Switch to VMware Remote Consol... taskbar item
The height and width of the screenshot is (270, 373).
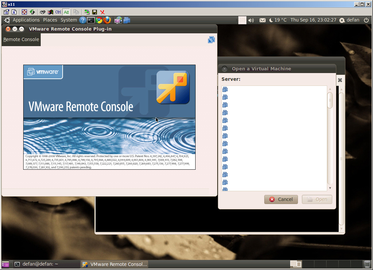click(x=114, y=264)
